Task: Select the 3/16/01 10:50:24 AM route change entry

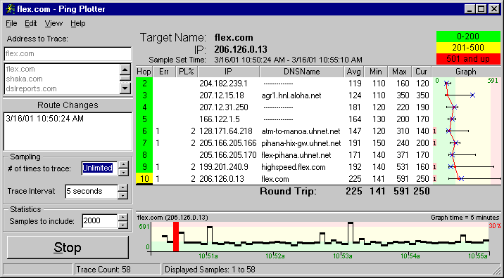Action: pyautogui.click(x=44, y=119)
